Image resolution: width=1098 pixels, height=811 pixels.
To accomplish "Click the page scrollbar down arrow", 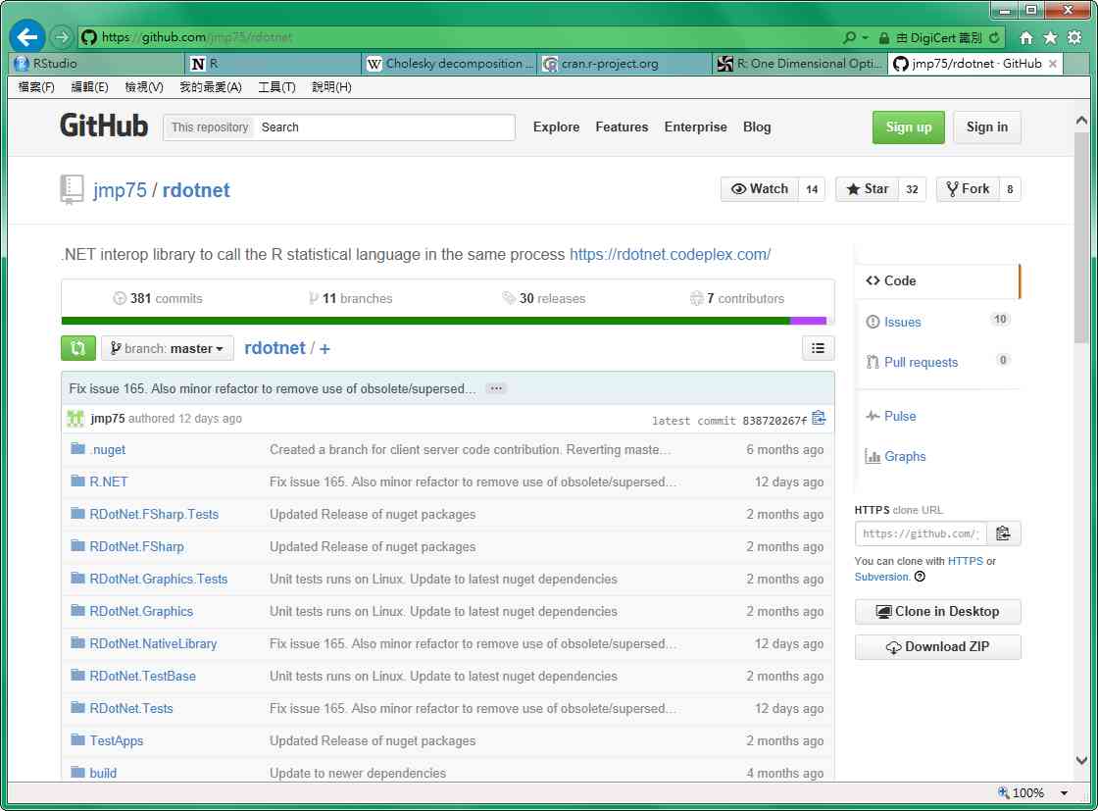I will pyautogui.click(x=1081, y=761).
